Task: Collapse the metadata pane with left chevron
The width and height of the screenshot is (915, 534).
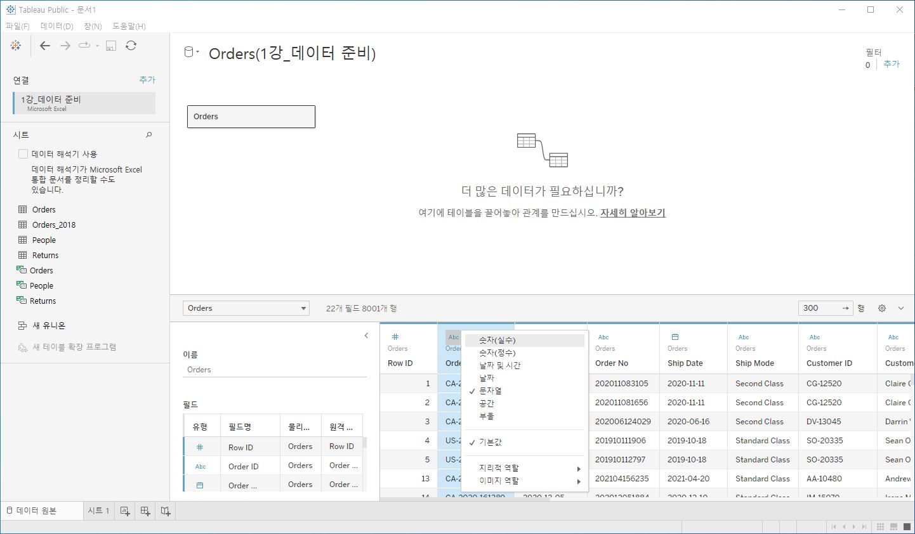Action: 366,335
